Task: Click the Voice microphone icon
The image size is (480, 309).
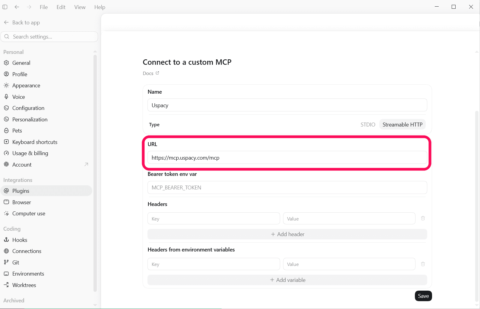Action: pyautogui.click(x=6, y=97)
